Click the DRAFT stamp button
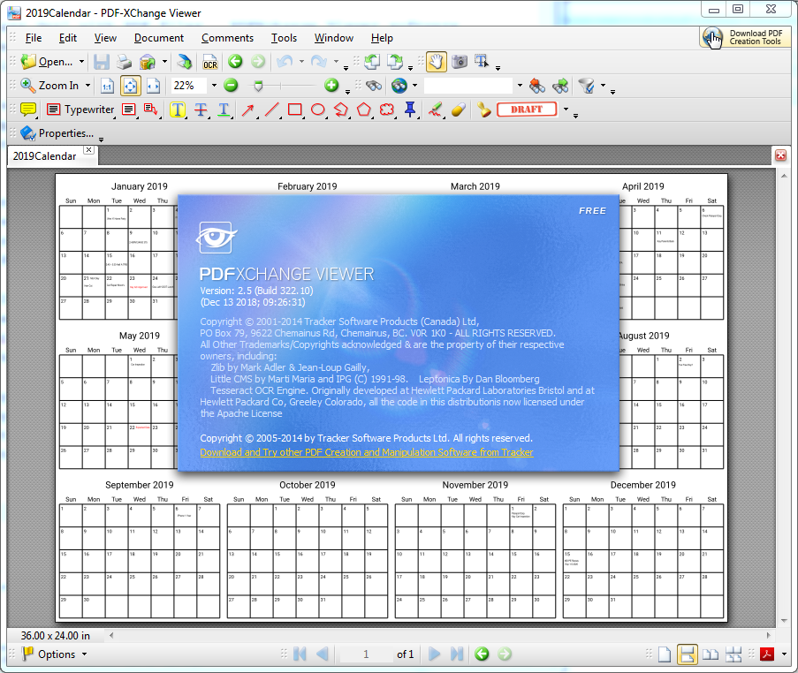 tap(527, 110)
